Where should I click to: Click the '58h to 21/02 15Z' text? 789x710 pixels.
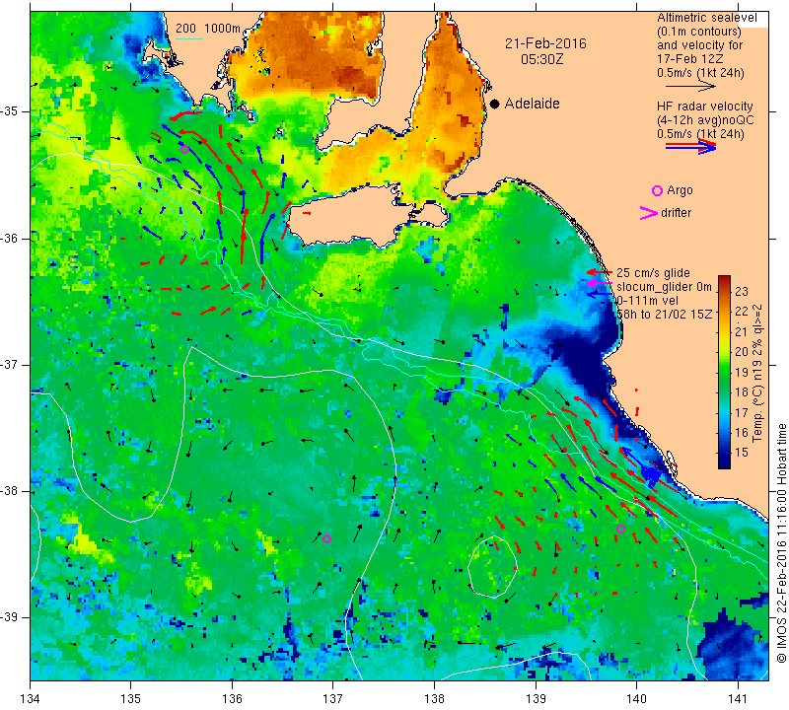click(664, 314)
